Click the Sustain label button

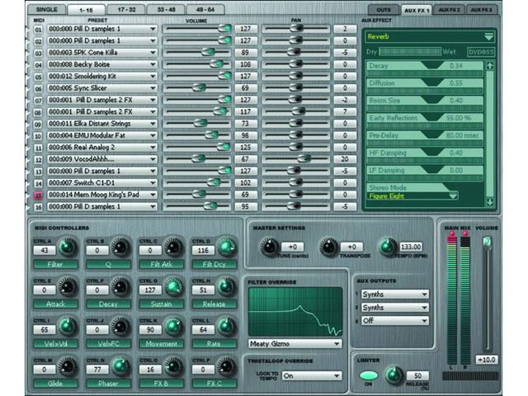tap(161, 304)
